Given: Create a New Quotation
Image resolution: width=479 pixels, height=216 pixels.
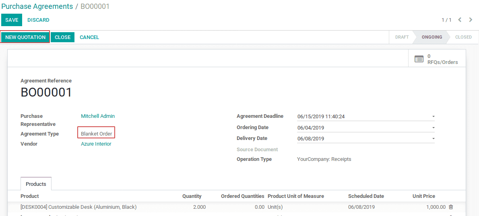Looking at the screenshot, I should (25, 37).
